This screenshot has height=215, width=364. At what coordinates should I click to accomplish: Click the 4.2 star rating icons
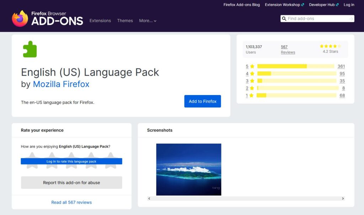click(x=330, y=46)
